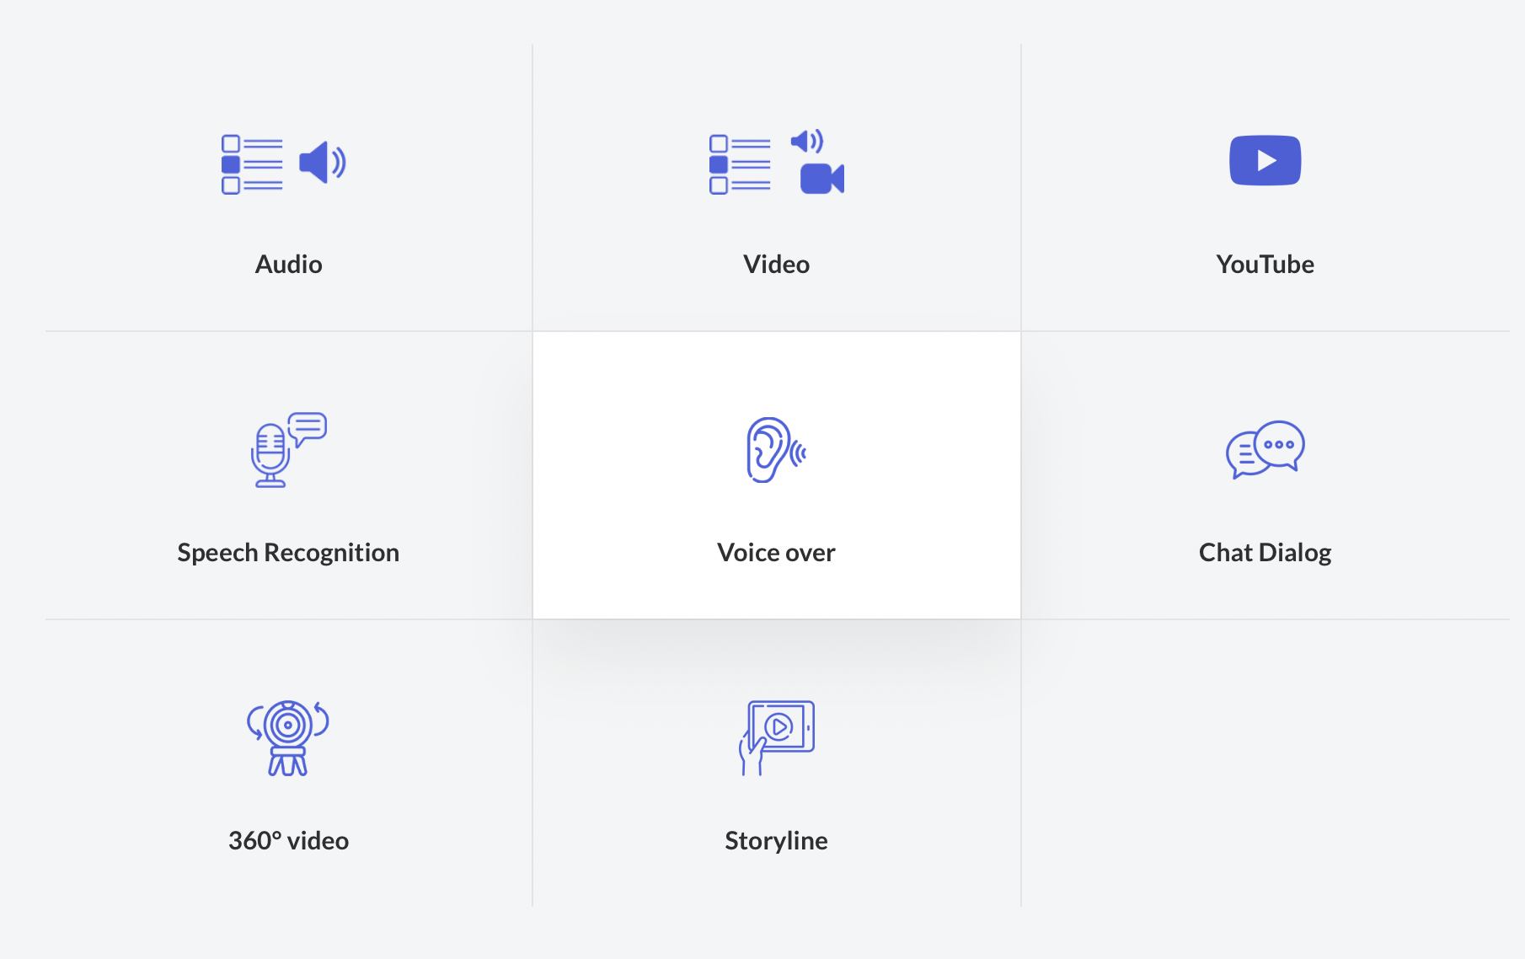
Task: Open the Audio label link
Action: (288, 265)
